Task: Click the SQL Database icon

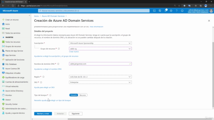Action: click(3, 64)
